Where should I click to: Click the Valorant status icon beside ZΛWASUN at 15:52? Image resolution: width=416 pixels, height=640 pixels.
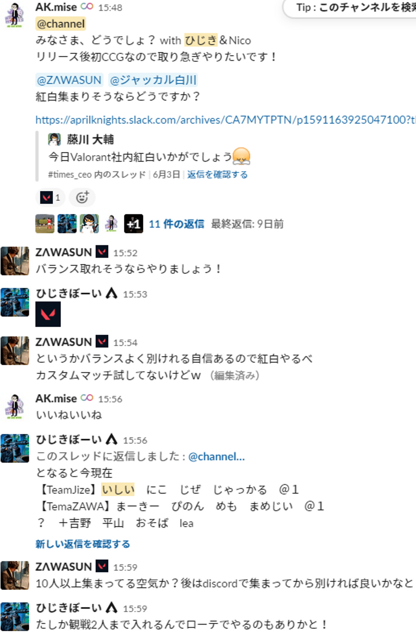pos(102,252)
